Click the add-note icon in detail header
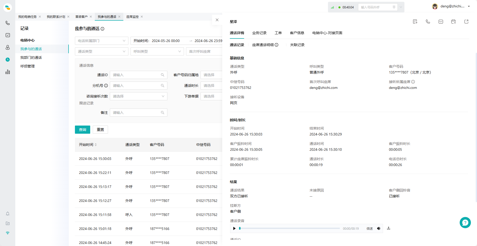Screen dimensions: 477x246 pyautogui.click(x=415, y=22)
